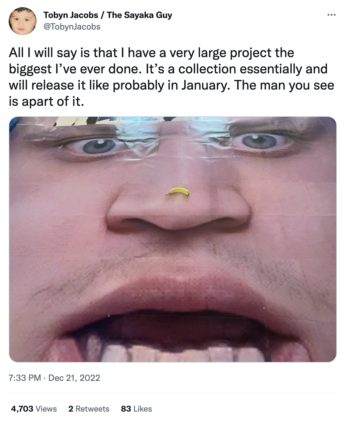The image size is (345, 422).
Task: Open Tobyn Jacobs / The Sayaka Guy profile name
Action: coord(108,15)
